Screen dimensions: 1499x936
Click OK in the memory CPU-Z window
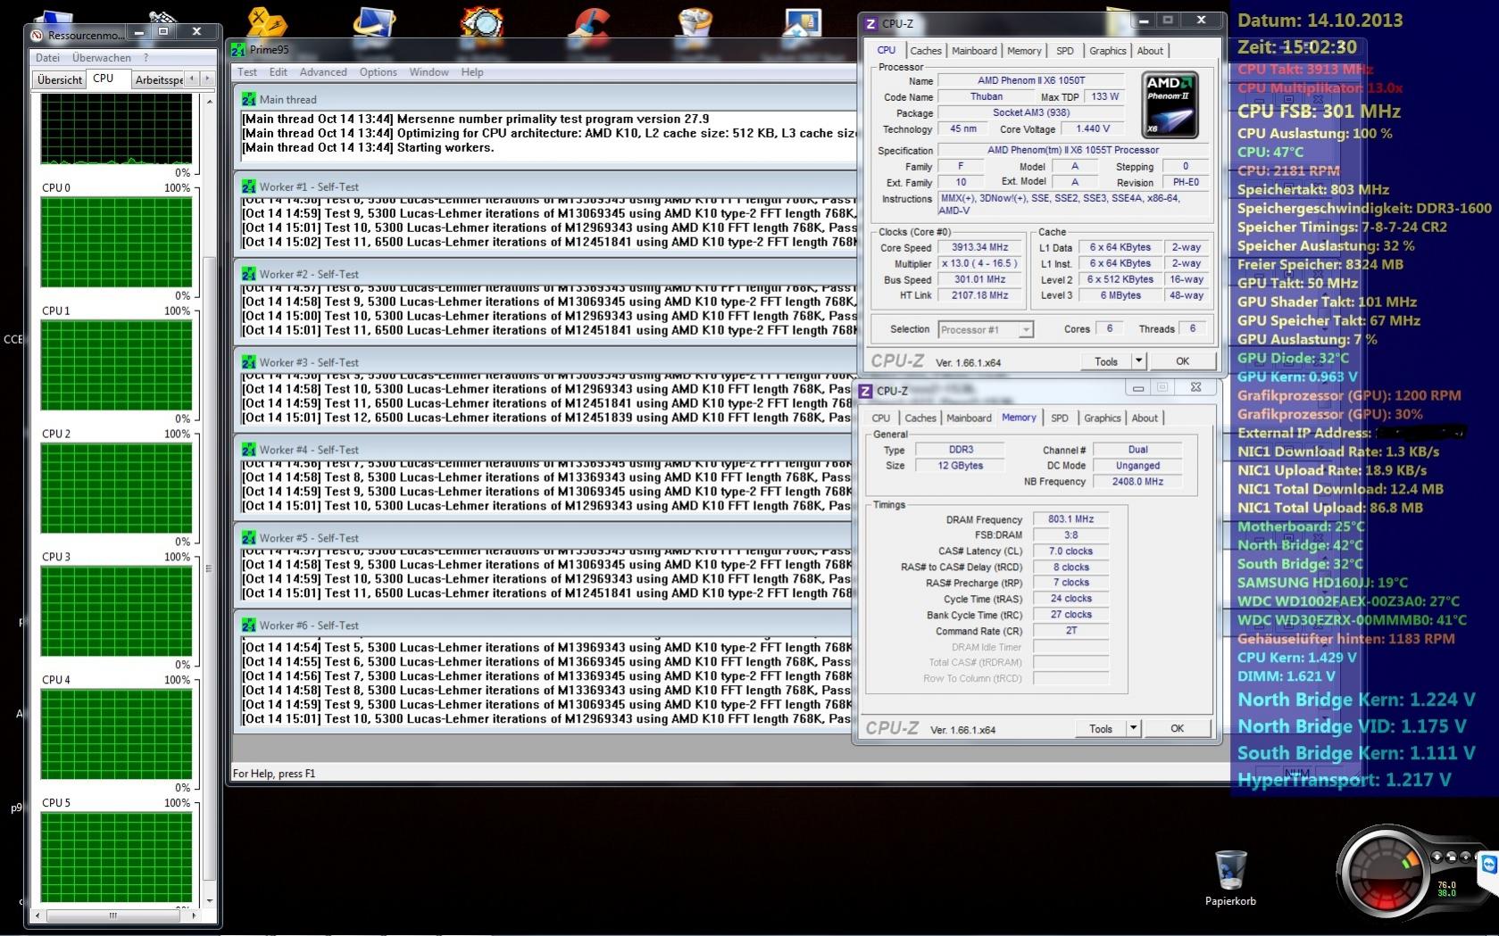[x=1177, y=728]
